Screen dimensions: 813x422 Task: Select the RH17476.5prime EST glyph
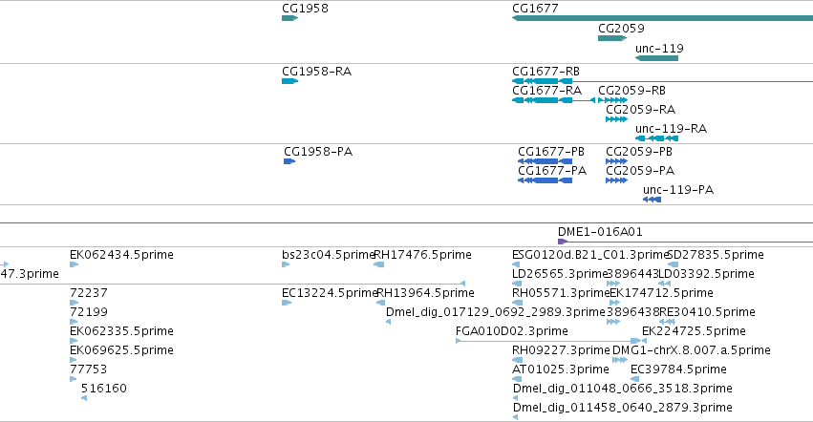click(x=378, y=264)
